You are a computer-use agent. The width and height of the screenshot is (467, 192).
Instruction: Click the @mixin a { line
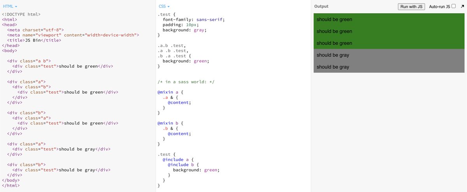(x=170, y=92)
